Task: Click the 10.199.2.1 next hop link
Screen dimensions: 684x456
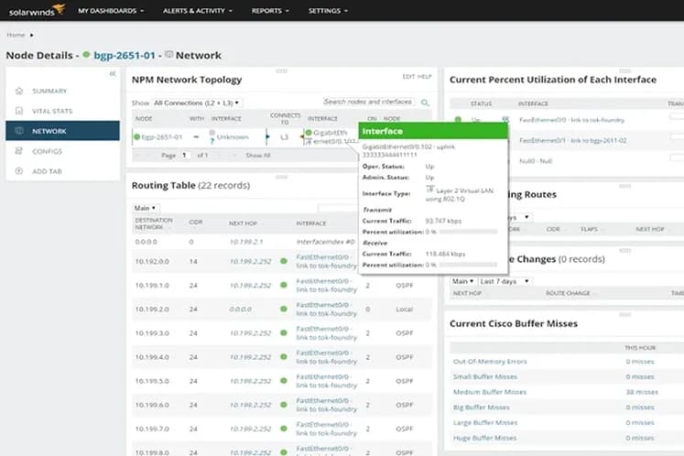Action: click(246, 242)
